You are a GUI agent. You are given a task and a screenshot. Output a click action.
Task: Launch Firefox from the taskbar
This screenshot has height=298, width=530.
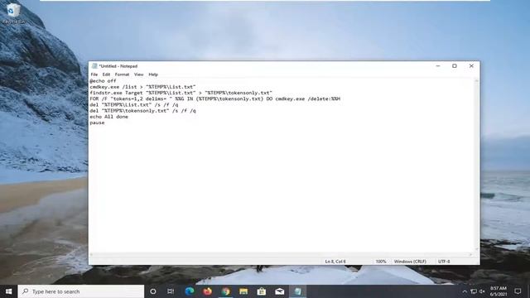coord(207,291)
